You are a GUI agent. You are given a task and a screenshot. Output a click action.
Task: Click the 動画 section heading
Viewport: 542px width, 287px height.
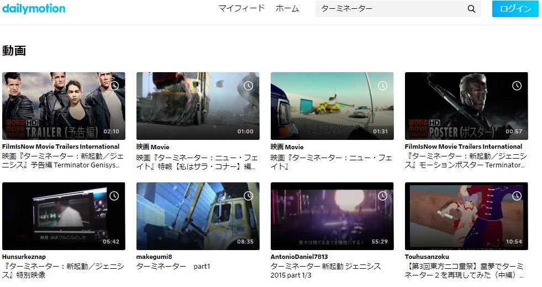point(14,51)
